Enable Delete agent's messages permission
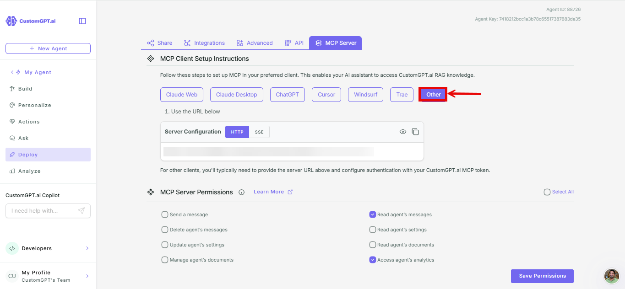Image resolution: width=625 pixels, height=289 pixels. point(165,230)
